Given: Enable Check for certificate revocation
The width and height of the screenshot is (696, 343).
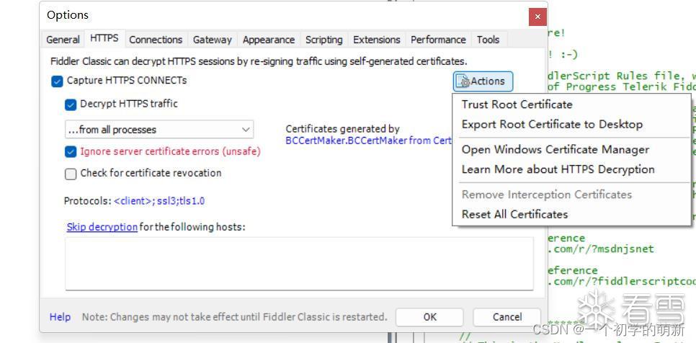Looking at the screenshot, I should (71, 174).
